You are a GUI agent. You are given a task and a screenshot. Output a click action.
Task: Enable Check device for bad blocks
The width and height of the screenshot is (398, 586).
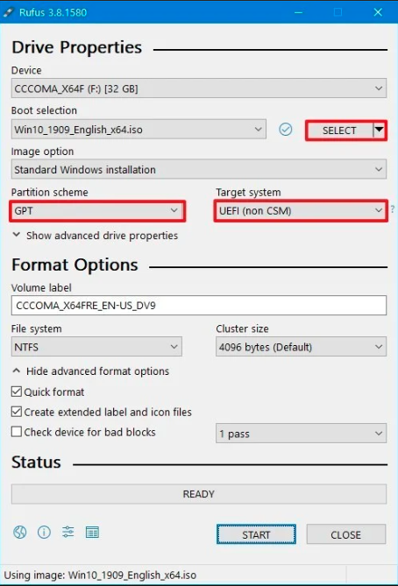(x=17, y=432)
